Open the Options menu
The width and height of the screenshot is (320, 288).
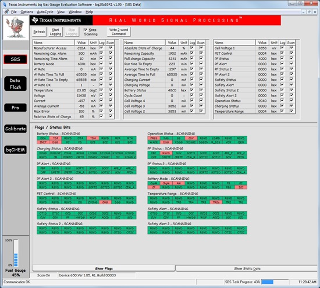(x=27, y=12)
